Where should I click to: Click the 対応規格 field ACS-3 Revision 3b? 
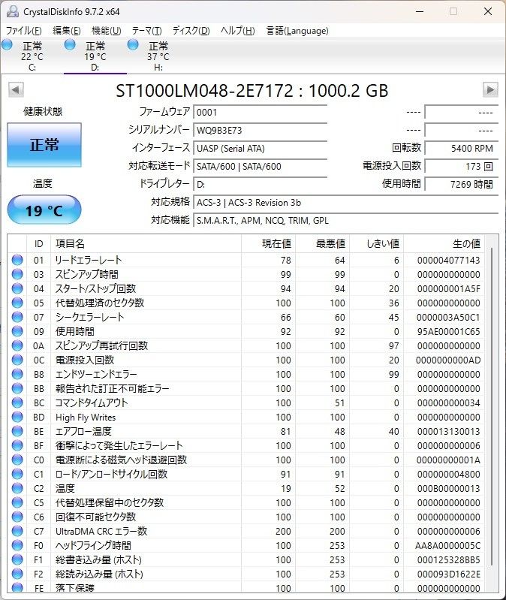click(x=346, y=203)
